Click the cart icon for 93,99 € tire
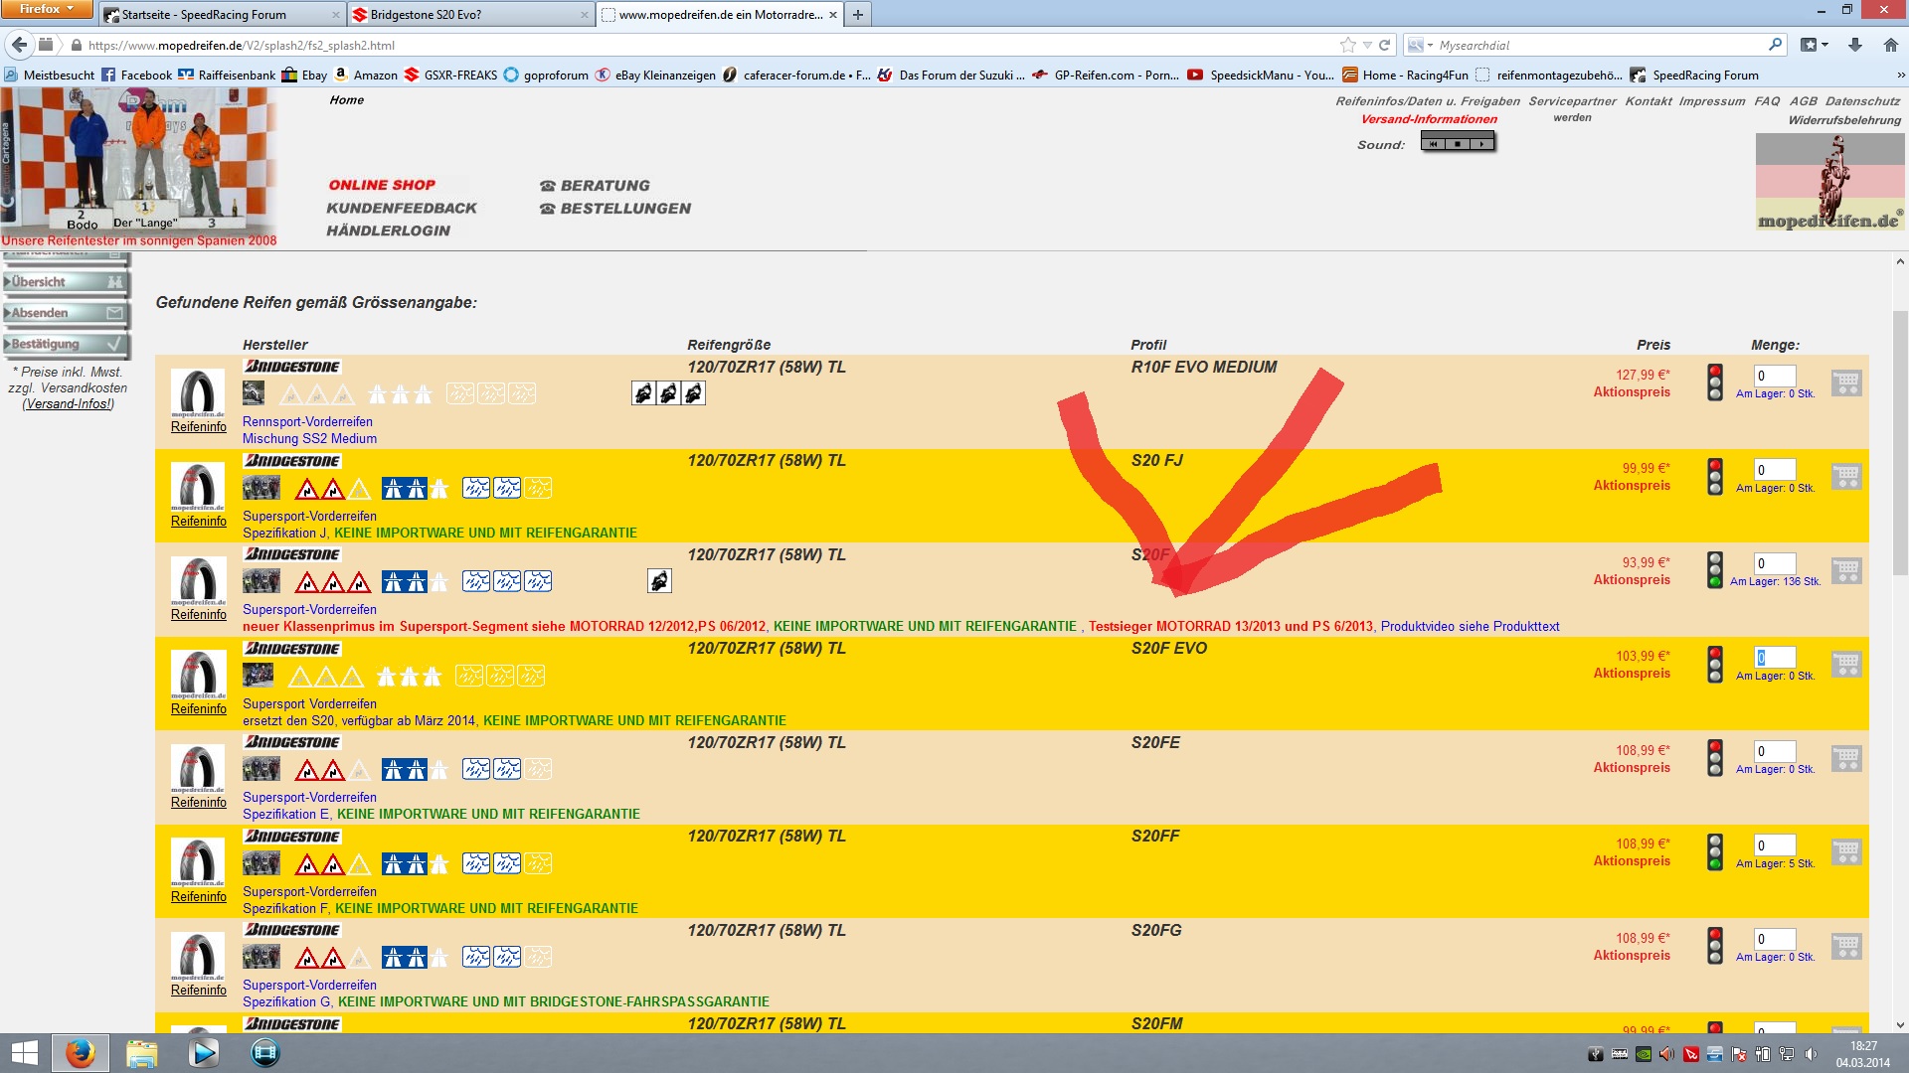 [1846, 570]
